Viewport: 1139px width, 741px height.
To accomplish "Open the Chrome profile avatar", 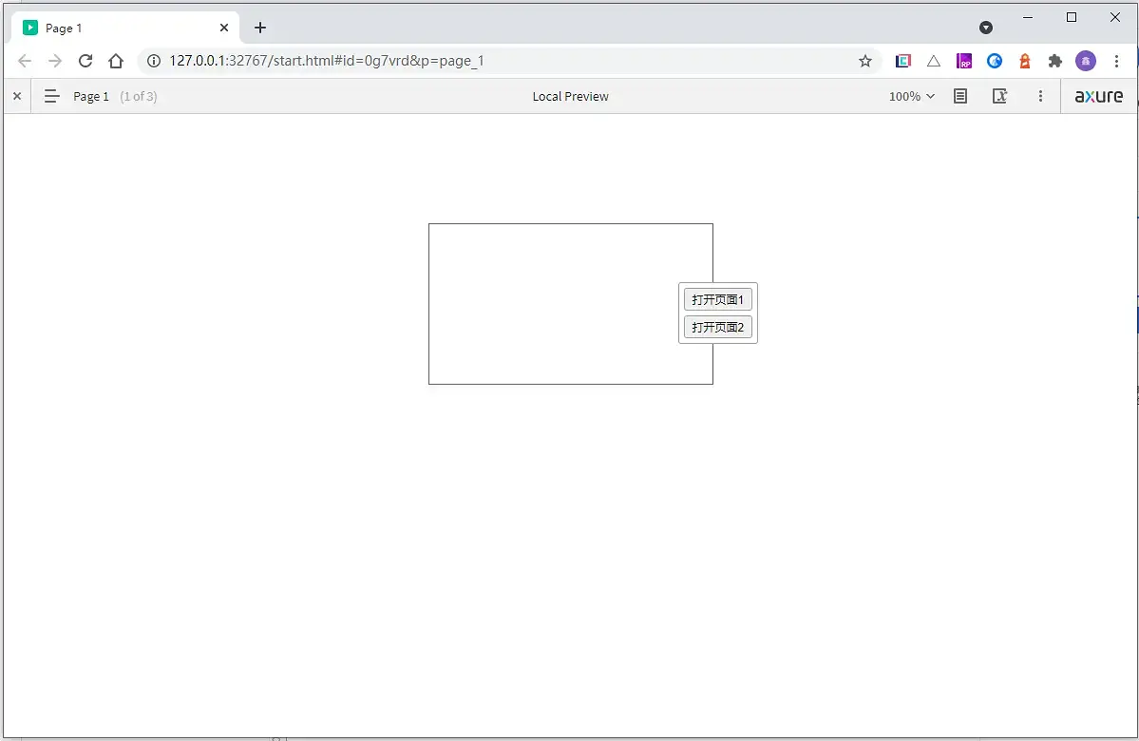I will (x=1085, y=61).
